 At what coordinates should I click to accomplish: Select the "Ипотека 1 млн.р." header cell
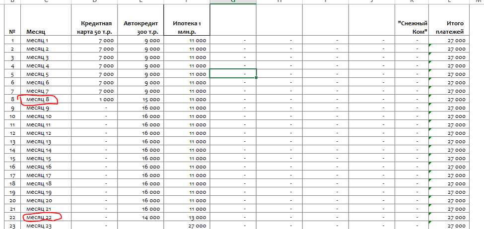pyautogui.click(x=187, y=20)
